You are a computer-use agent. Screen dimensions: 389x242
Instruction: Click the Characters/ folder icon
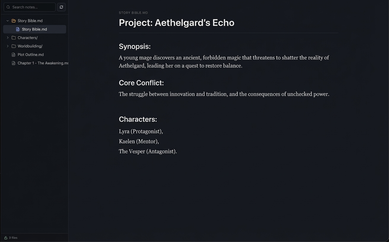(14, 38)
